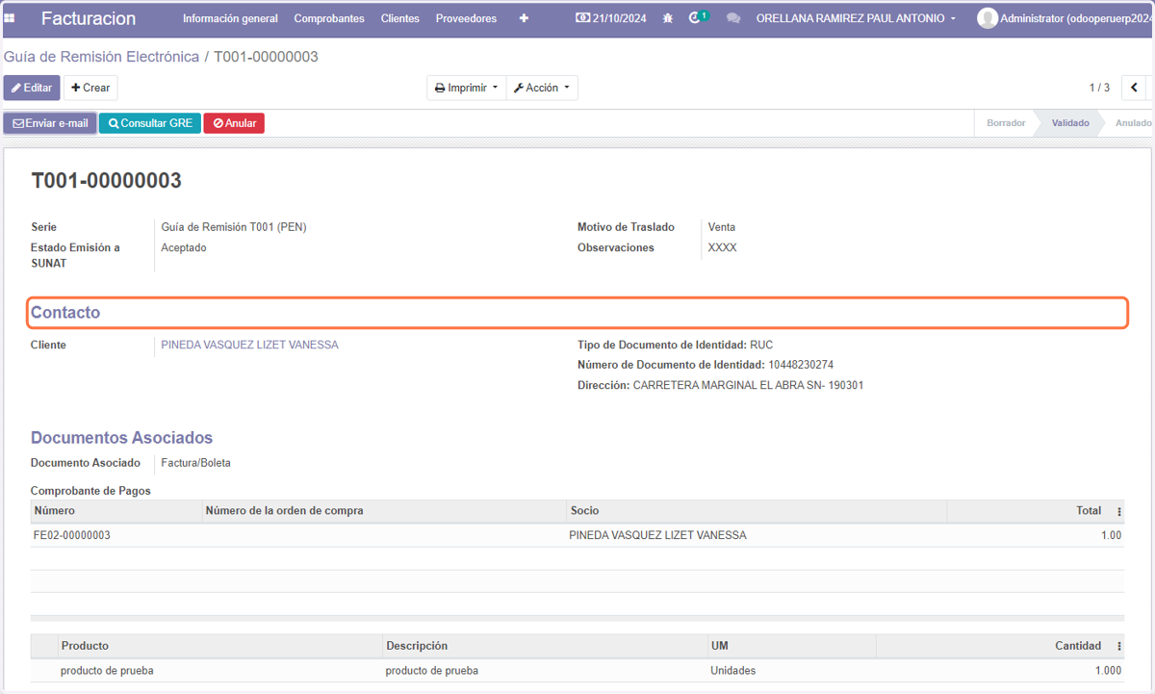Viewport: 1155px width, 694px height.
Task: Open the Información general menu
Action: click(230, 18)
